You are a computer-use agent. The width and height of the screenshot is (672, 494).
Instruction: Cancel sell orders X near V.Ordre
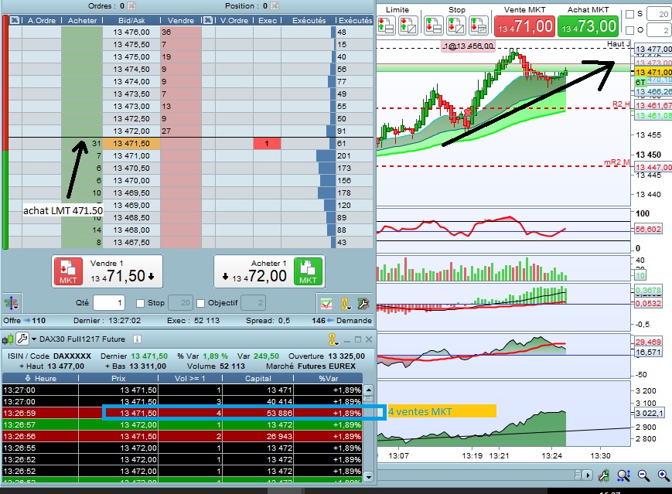(x=207, y=20)
